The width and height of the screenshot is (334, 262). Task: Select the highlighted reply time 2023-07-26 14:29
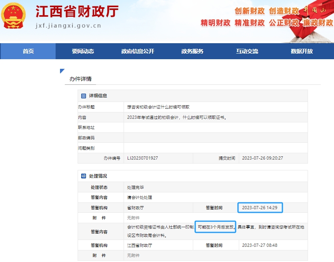coord(259,208)
